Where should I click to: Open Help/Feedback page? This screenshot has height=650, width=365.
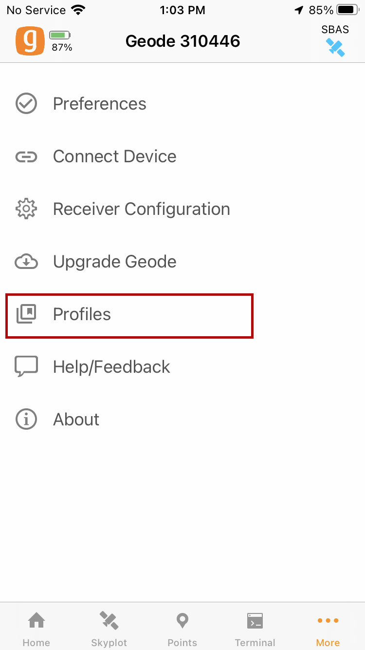[111, 367]
